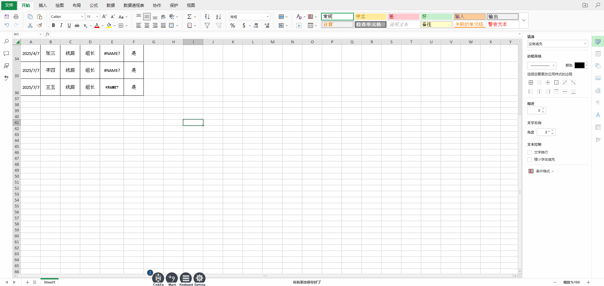Open the 文件 menu
This screenshot has width=604, height=286.
[9, 5]
